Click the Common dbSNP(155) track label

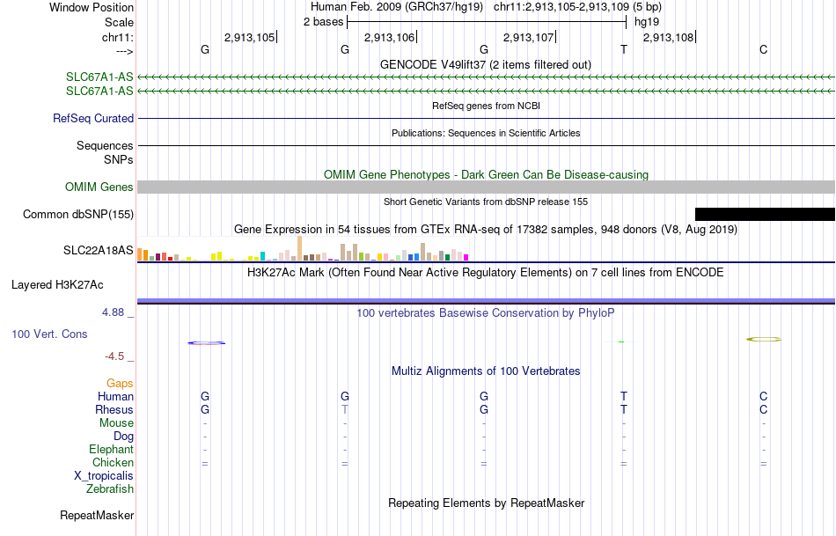(78, 215)
